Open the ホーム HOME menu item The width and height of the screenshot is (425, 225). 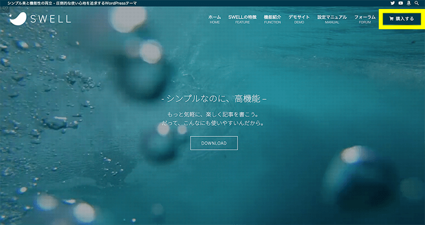point(215,19)
